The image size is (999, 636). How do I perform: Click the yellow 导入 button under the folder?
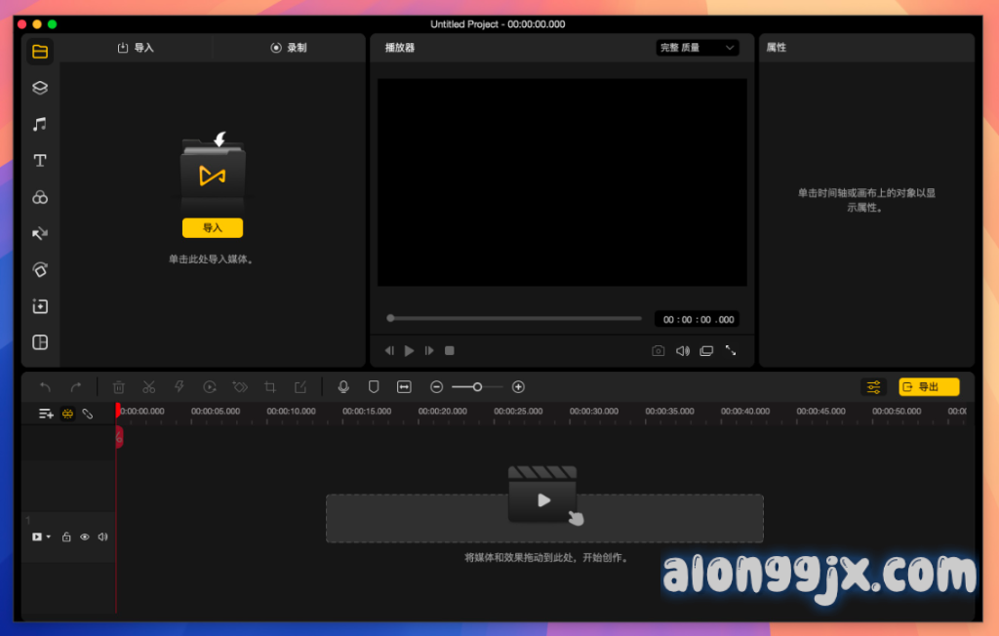pyautogui.click(x=212, y=228)
